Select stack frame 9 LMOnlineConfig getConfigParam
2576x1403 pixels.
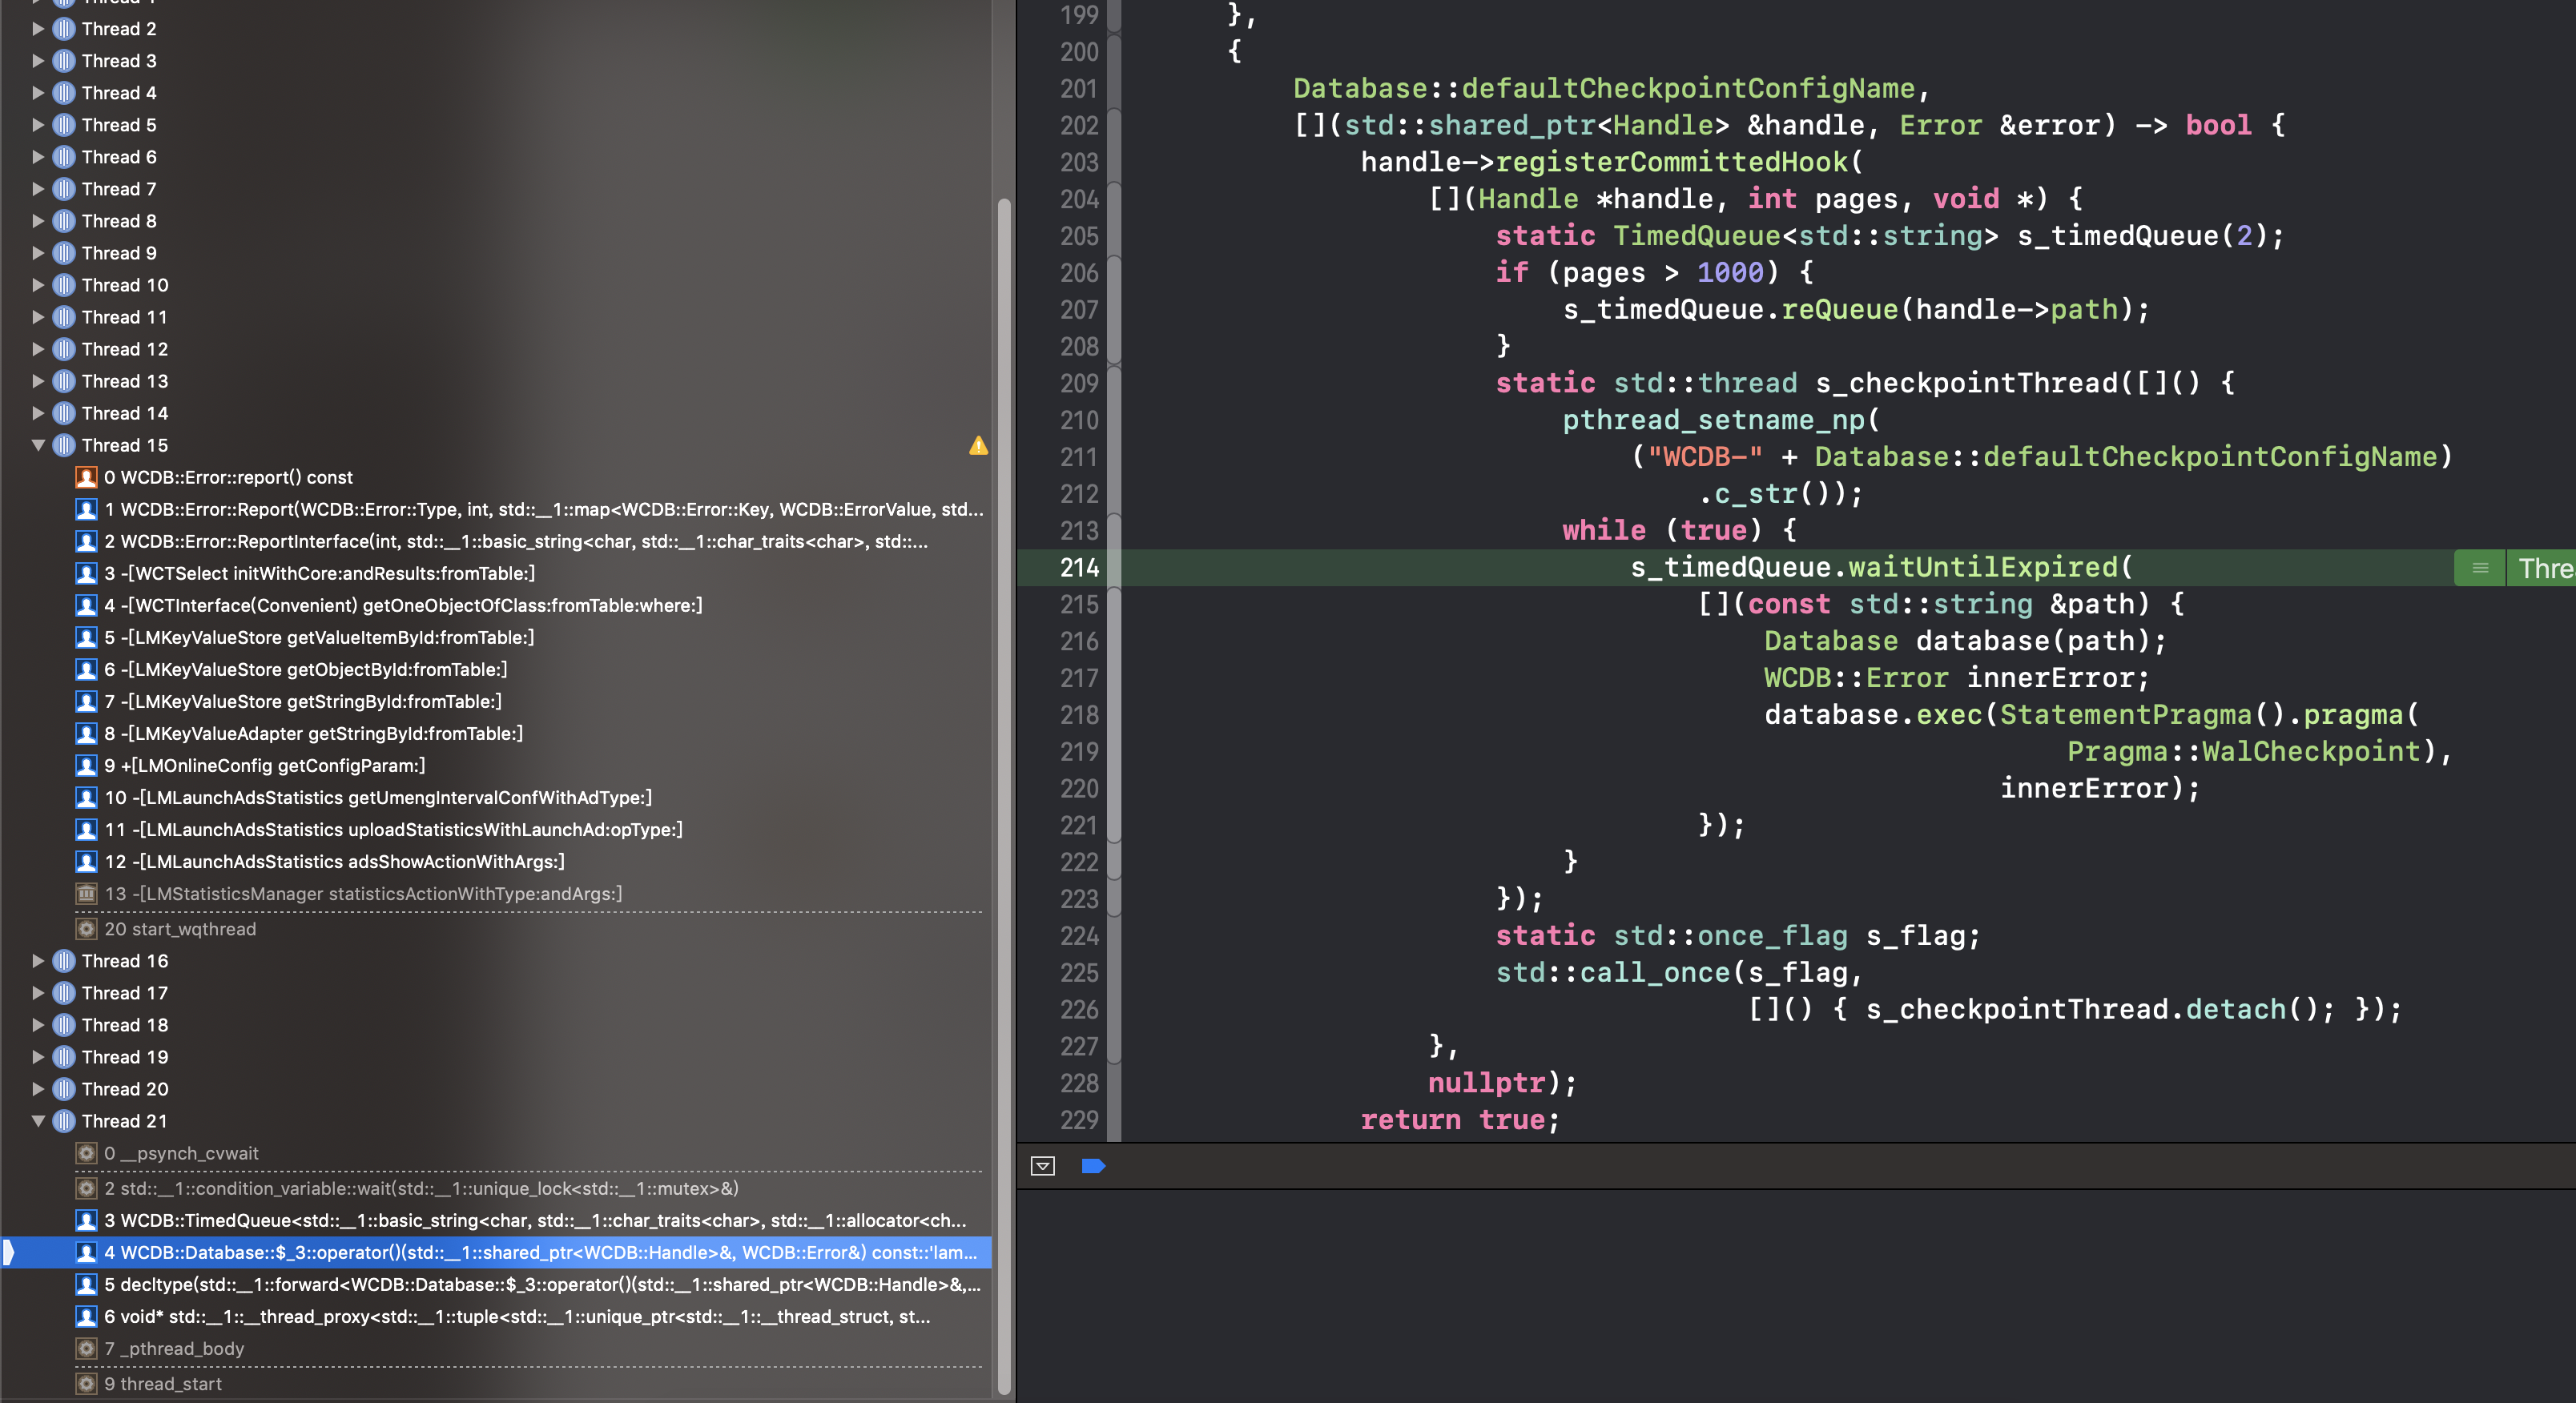coord(265,766)
